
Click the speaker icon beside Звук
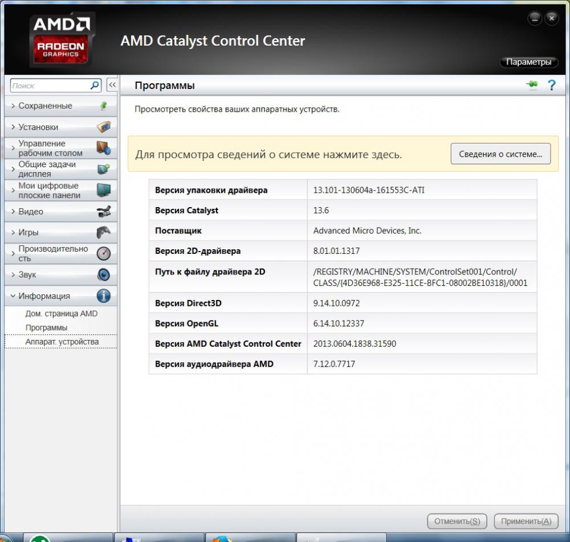tap(103, 275)
